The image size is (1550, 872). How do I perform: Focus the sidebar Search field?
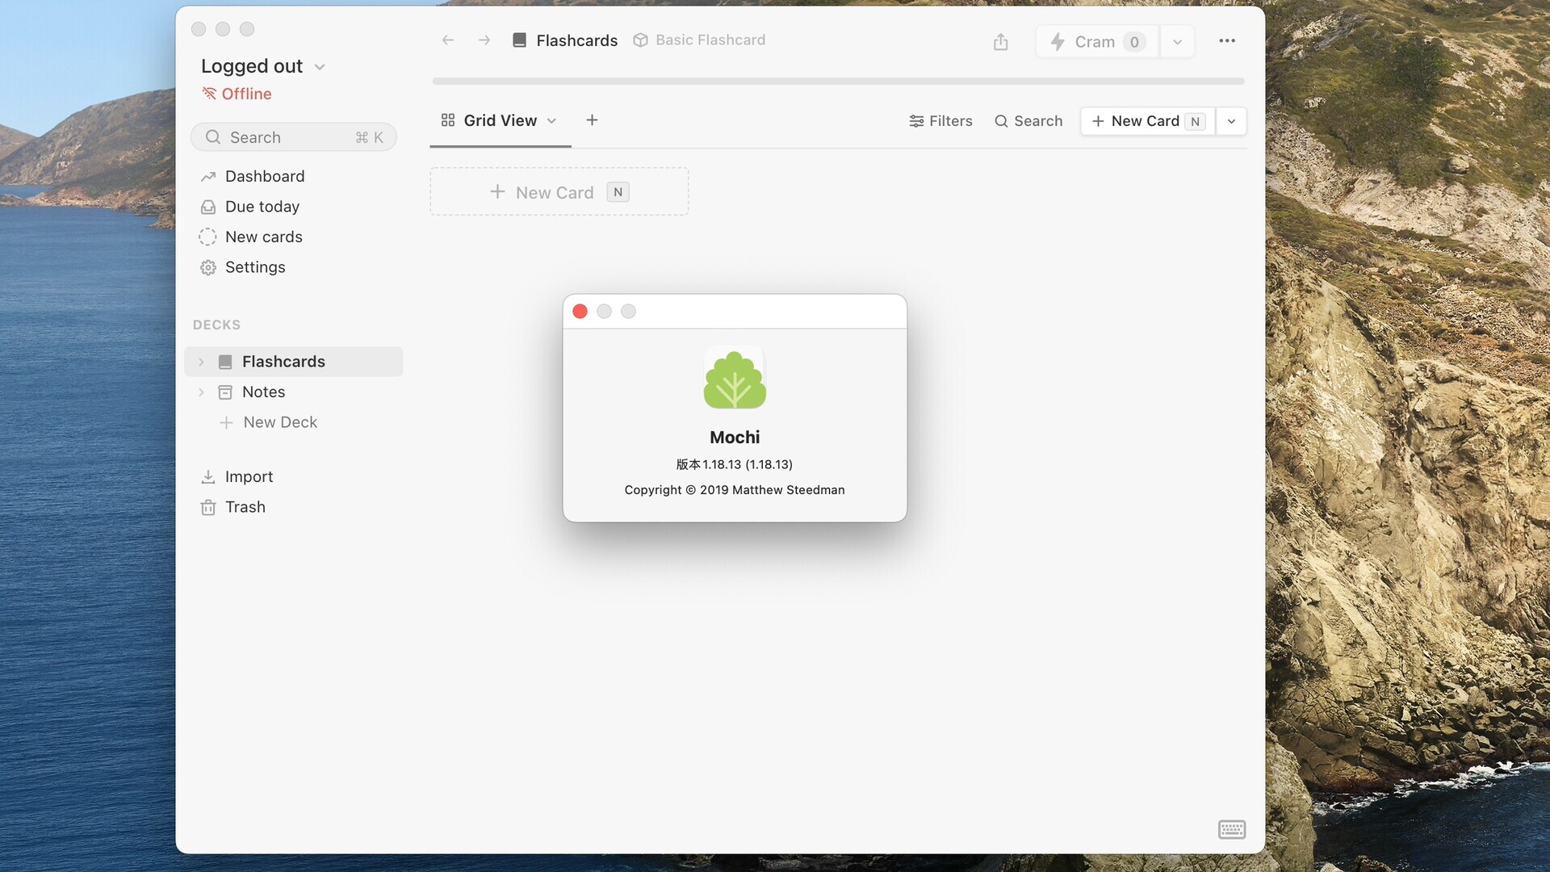click(x=294, y=137)
